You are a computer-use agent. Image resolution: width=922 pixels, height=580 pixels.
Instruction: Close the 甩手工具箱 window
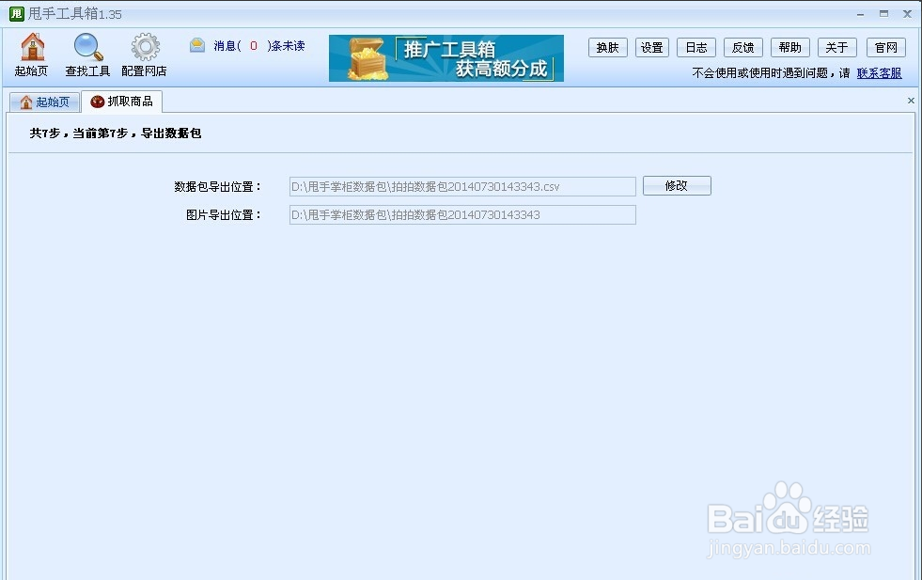(x=907, y=13)
